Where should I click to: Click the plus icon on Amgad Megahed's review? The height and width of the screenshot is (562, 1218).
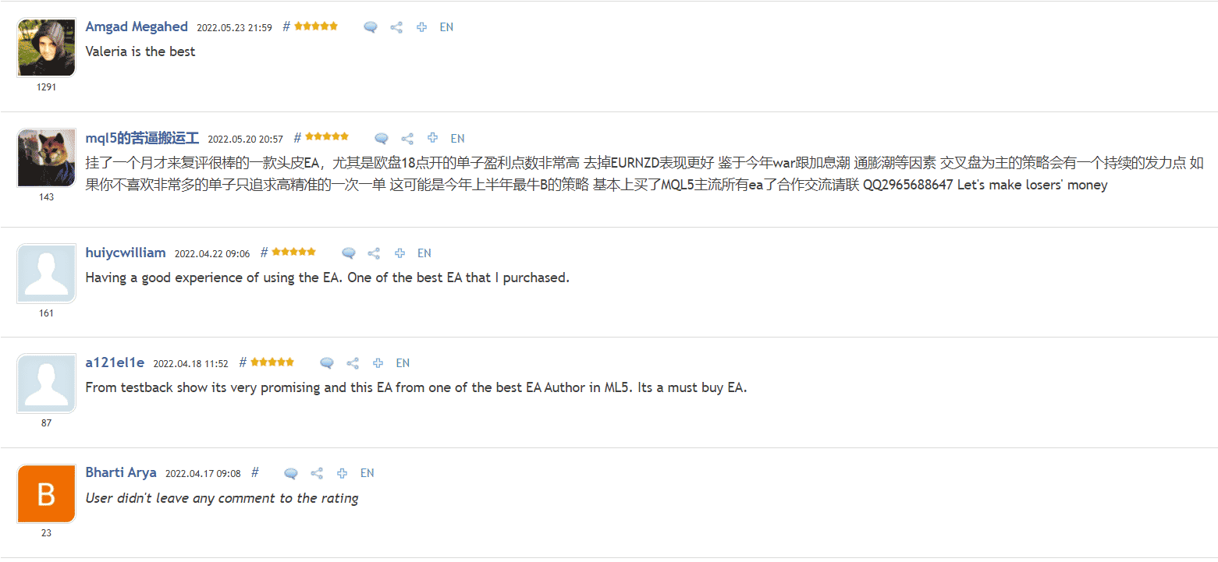click(421, 27)
